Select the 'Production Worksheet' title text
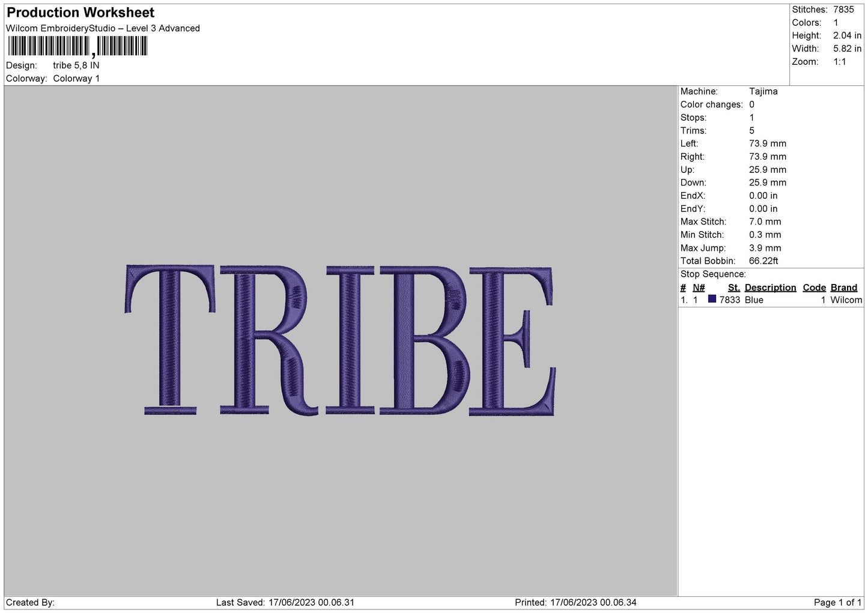 pyautogui.click(x=80, y=13)
